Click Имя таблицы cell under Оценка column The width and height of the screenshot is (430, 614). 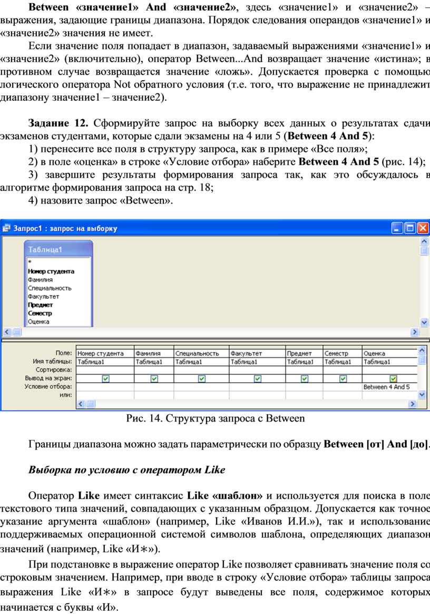click(x=389, y=362)
